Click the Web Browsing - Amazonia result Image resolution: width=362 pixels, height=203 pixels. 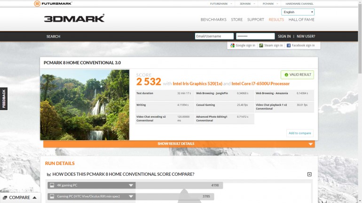284,95
